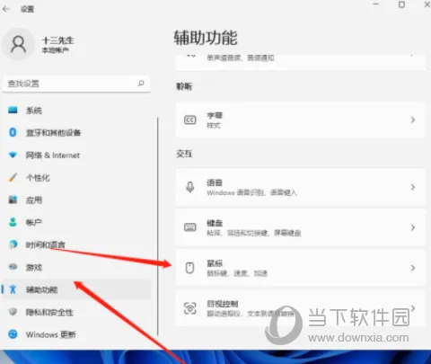Select 个性化 in the sidebar
Viewport: 431px width, 364px height.
(76, 177)
